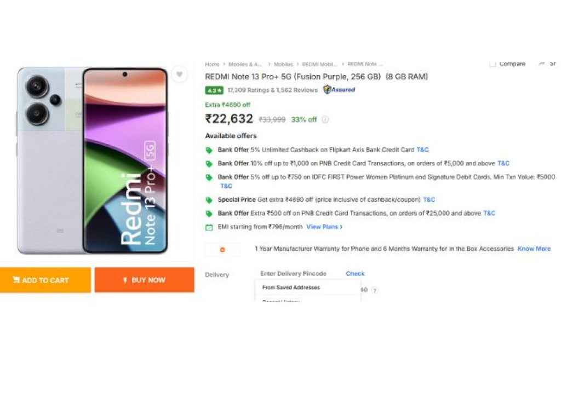Expand the EMI View Plans options

[323, 227]
